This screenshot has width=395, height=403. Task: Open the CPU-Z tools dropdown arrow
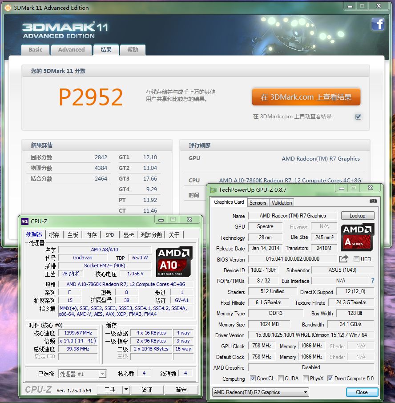126,390
